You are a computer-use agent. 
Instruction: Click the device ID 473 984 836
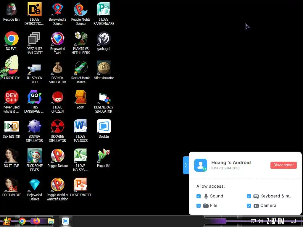point(225,168)
